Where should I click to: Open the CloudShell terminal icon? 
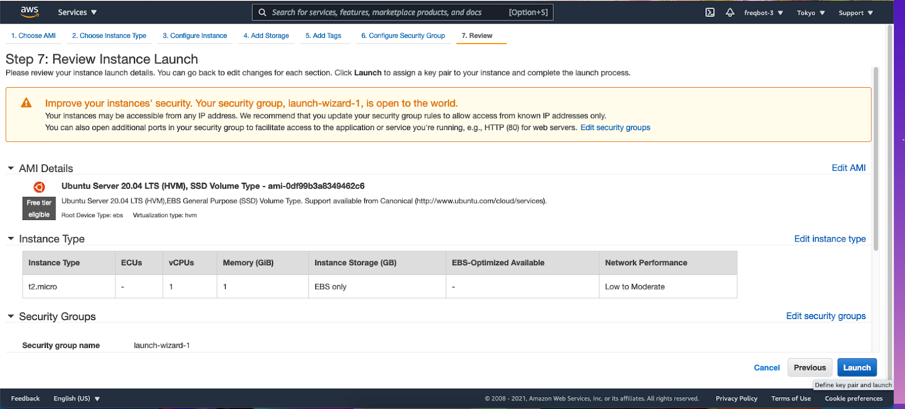(710, 12)
